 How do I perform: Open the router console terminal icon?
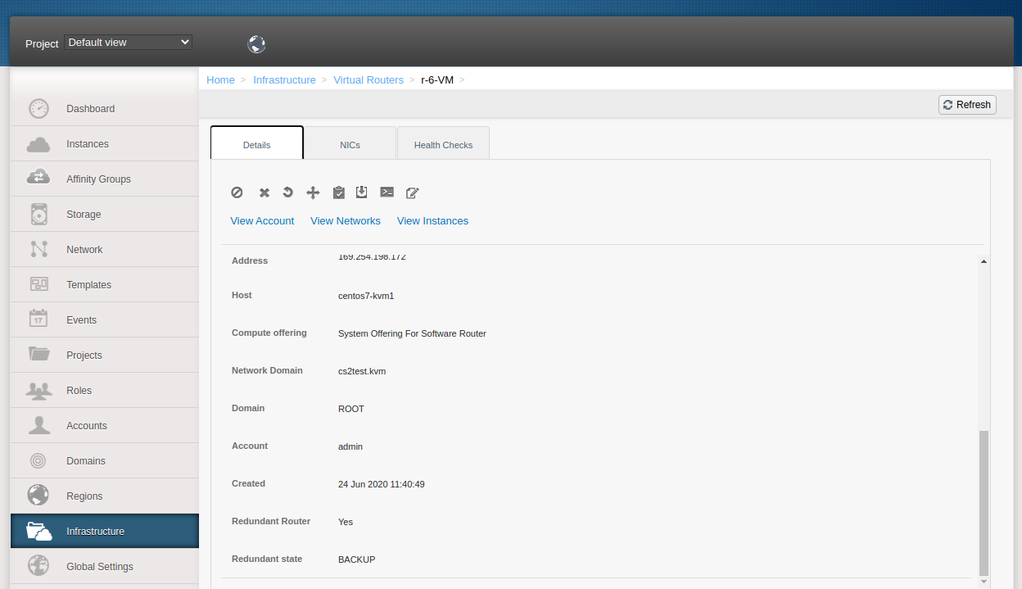(x=387, y=192)
